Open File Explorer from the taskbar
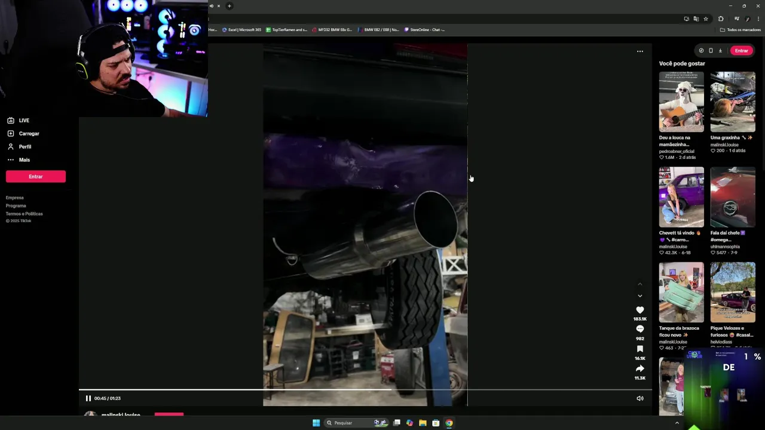This screenshot has height=430, width=765. (x=423, y=423)
